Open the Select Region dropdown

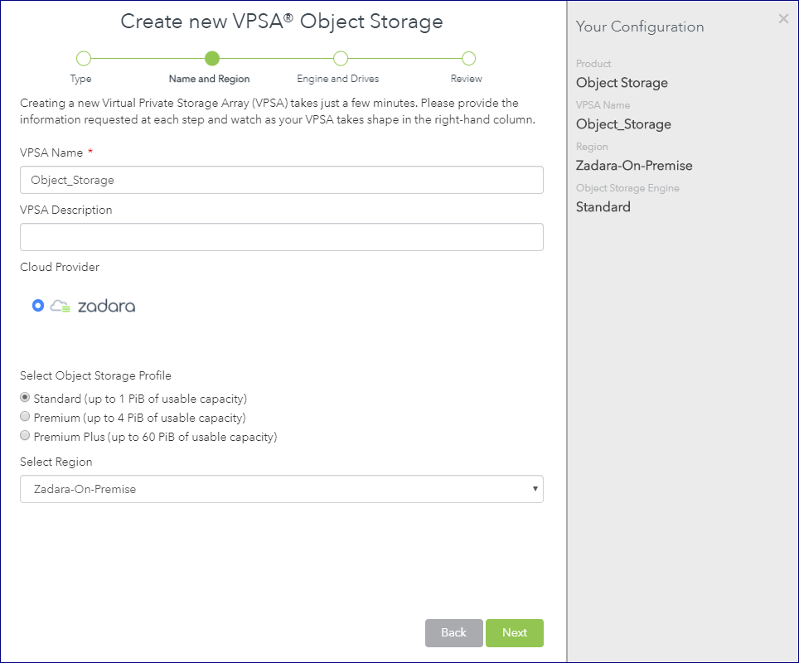[282, 489]
